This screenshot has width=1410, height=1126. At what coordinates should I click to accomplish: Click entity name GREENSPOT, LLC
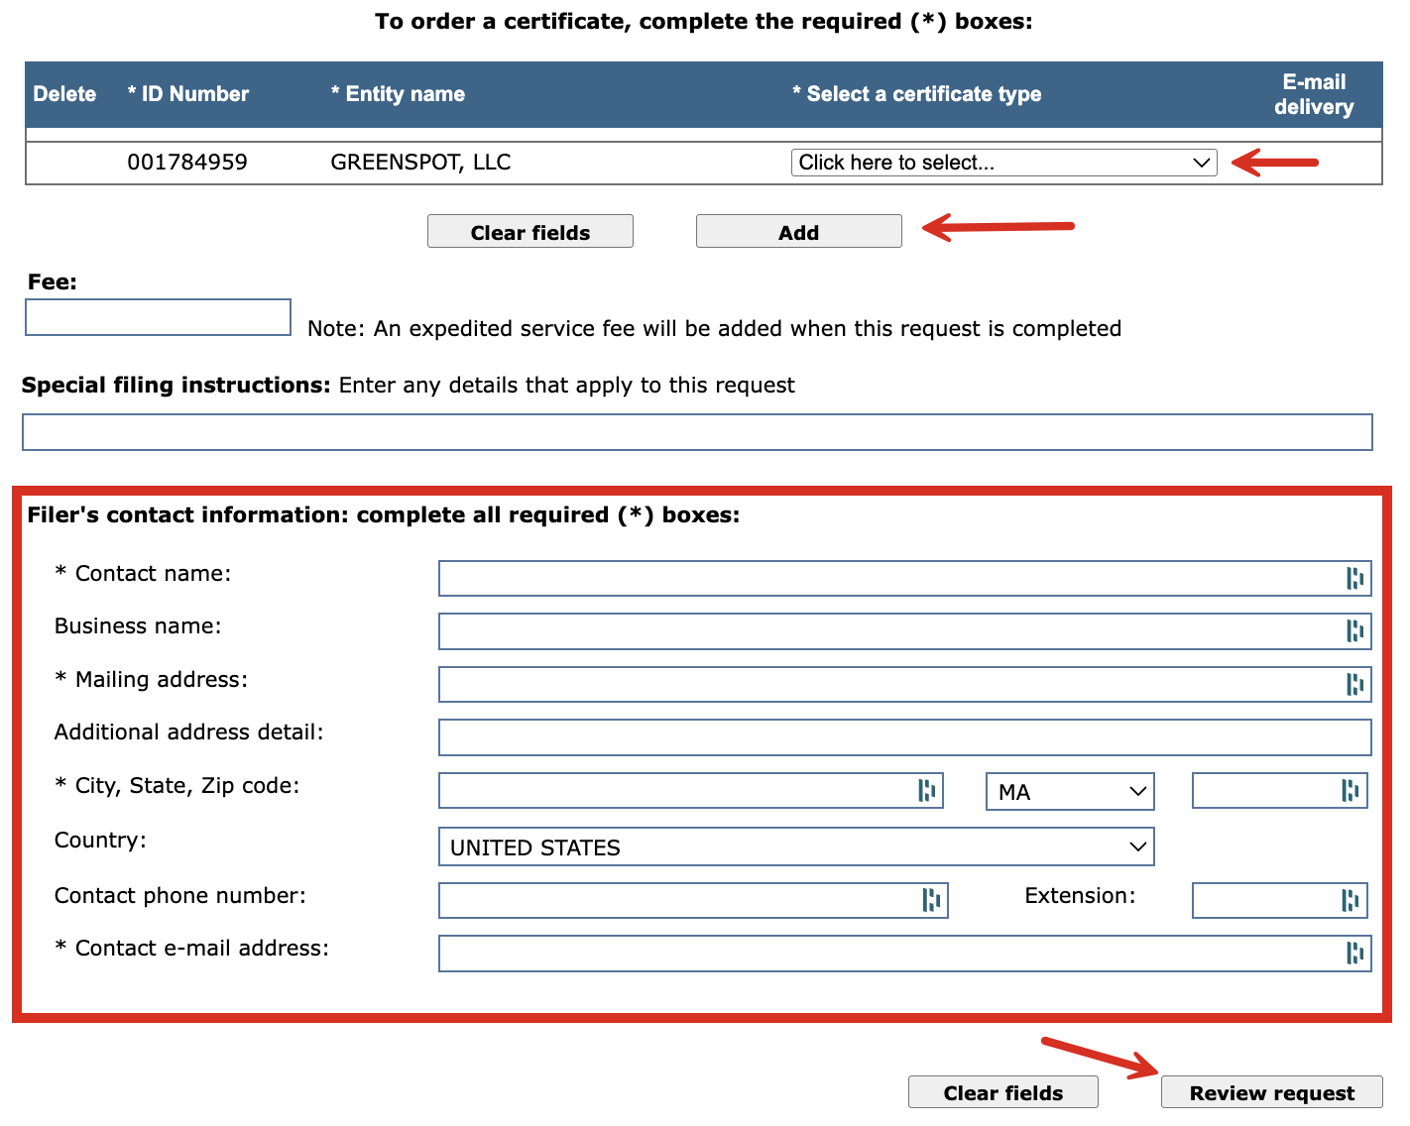[420, 163]
